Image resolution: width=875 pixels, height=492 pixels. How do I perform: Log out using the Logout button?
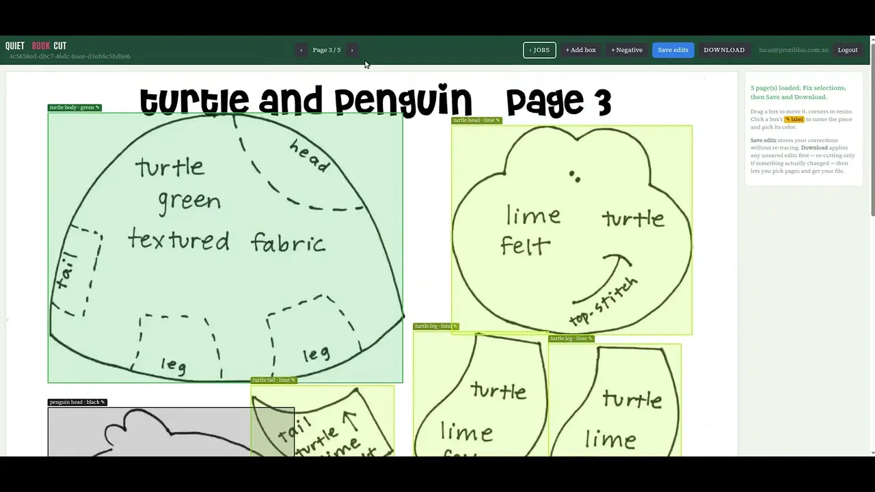click(x=848, y=50)
